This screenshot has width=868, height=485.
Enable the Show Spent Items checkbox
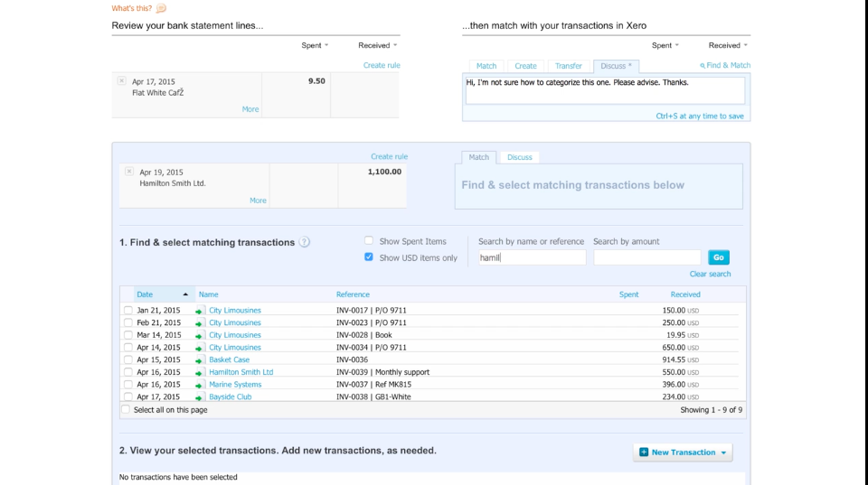tap(369, 240)
